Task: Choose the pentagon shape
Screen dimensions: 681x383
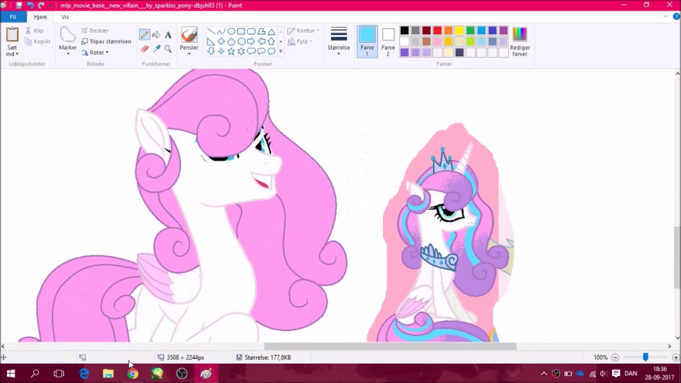Action: (231, 41)
